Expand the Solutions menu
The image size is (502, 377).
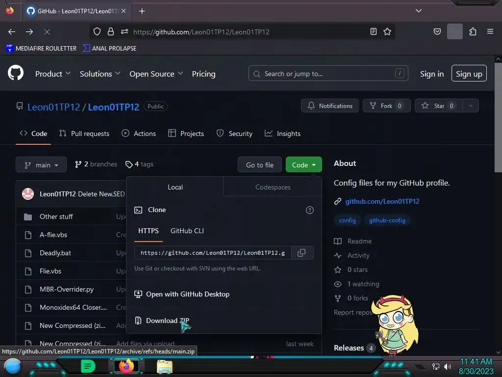(100, 74)
